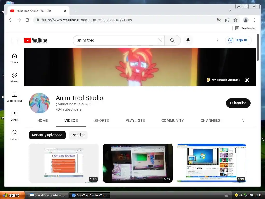Open the browser profile avatar
The height and width of the screenshot is (199, 265).
pos(246,20)
